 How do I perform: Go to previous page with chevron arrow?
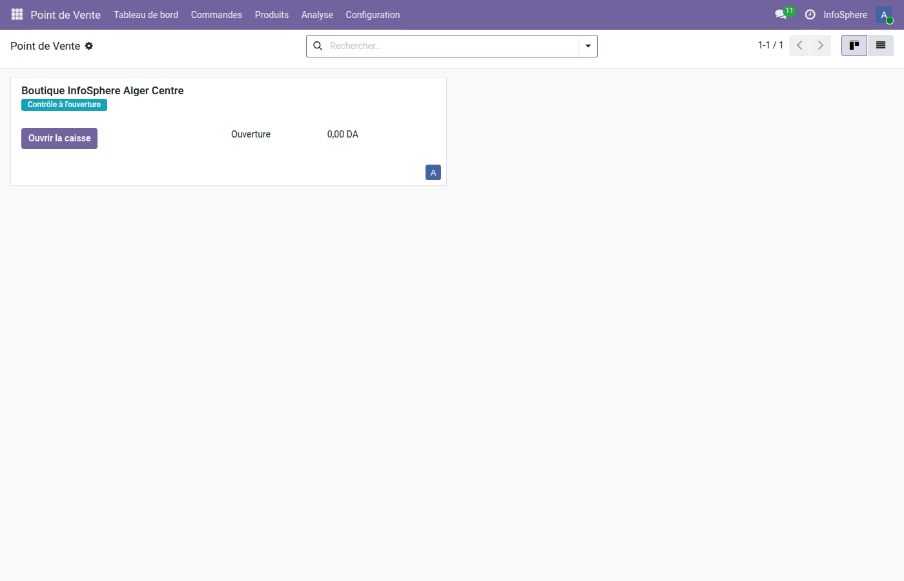(x=799, y=45)
